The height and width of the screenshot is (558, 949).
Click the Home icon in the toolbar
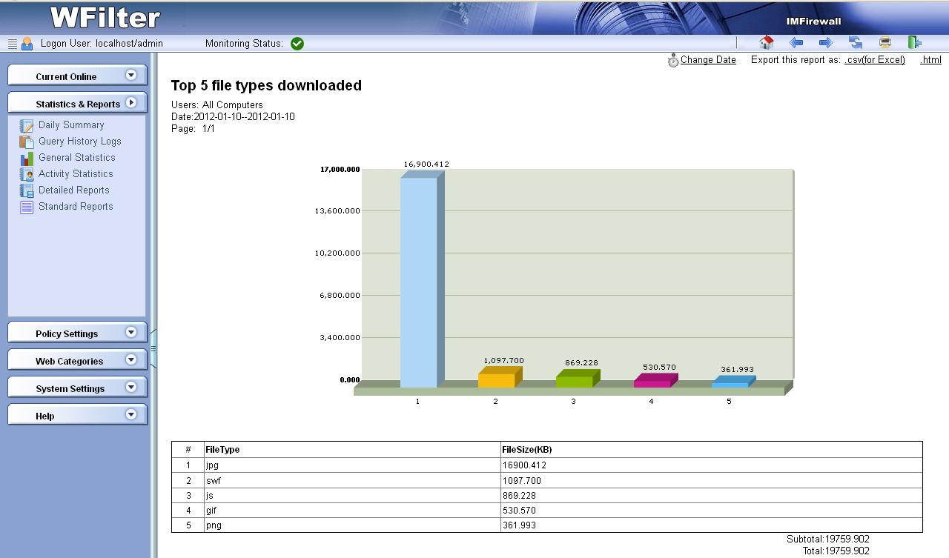(767, 43)
